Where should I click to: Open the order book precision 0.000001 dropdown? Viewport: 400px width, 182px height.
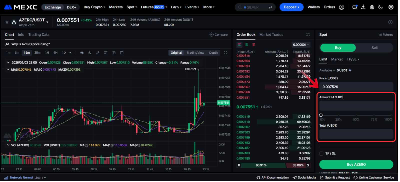coord(301,45)
